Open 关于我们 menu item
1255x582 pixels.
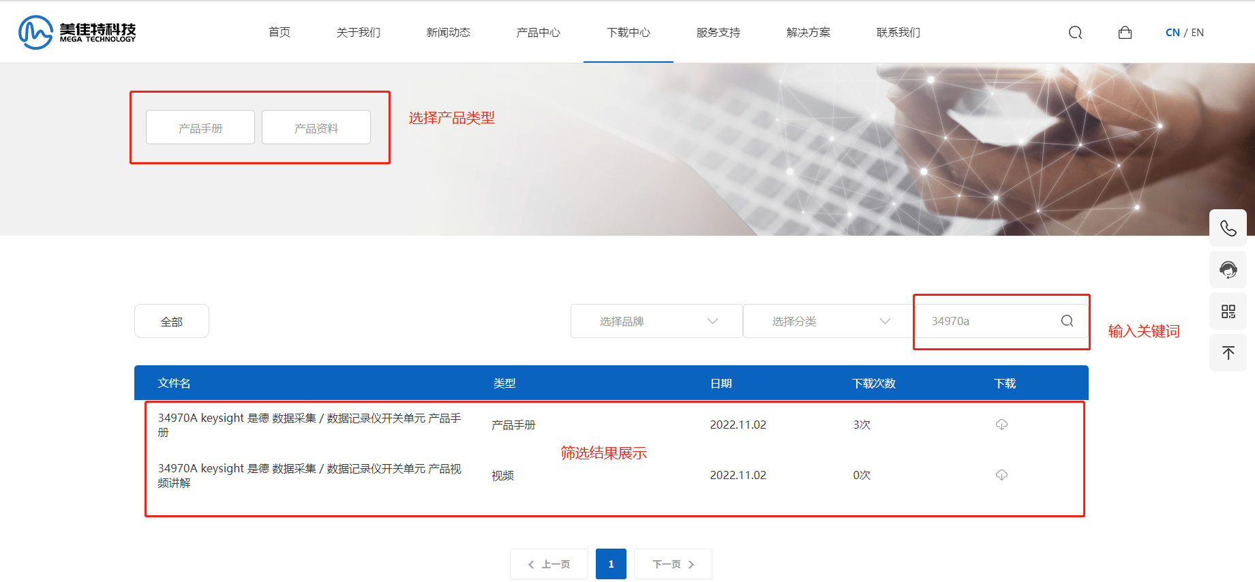pyautogui.click(x=358, y=32)
